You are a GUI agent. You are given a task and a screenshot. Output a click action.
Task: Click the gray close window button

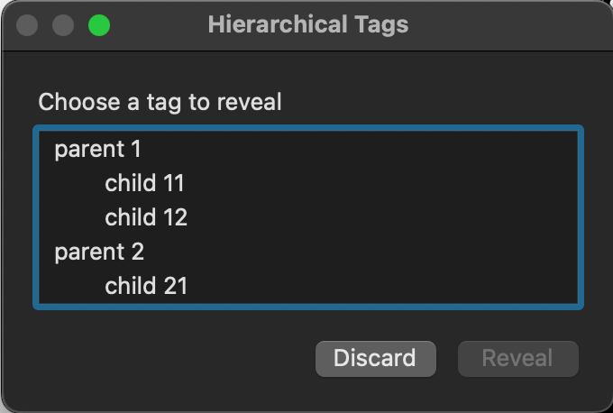(27, 24)
